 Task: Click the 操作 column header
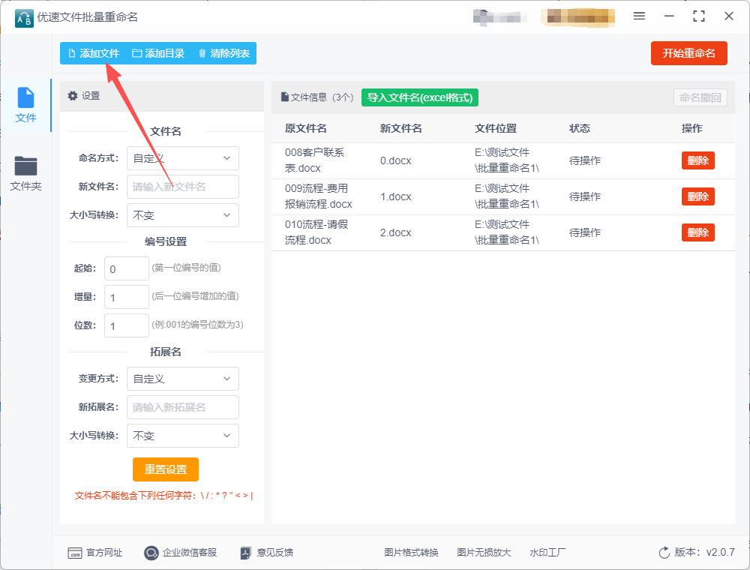(x=691, y=128)
